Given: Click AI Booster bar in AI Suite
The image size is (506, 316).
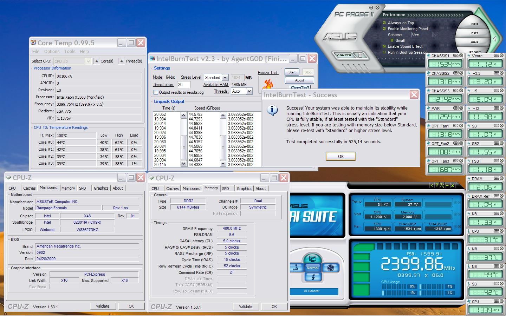Looking at the screenshot, I should (x=314, y=291).
